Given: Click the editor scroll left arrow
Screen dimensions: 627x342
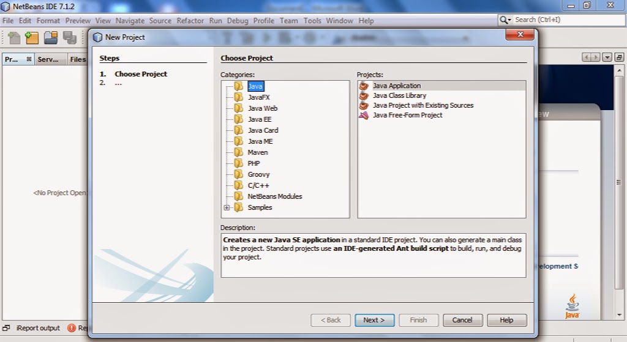Looking at the screenshot, I should pyautogui.click(x=587, y=58).
